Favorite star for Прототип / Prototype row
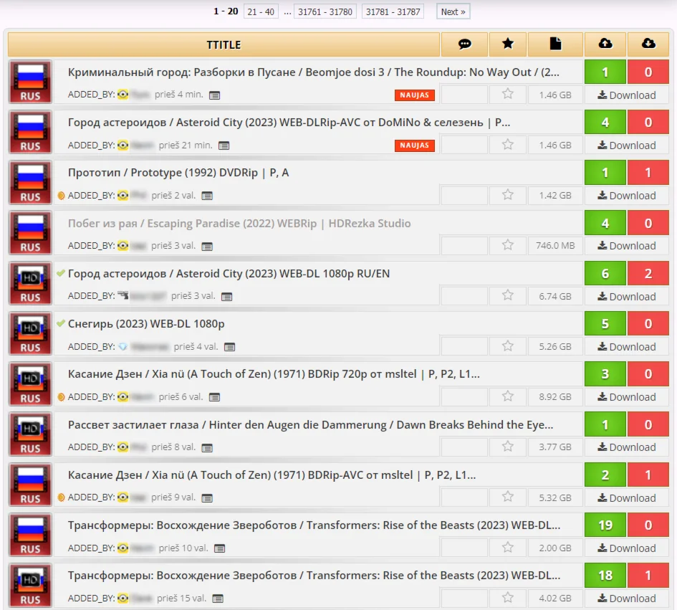This screenshot has width=677, height=610. 508,195
